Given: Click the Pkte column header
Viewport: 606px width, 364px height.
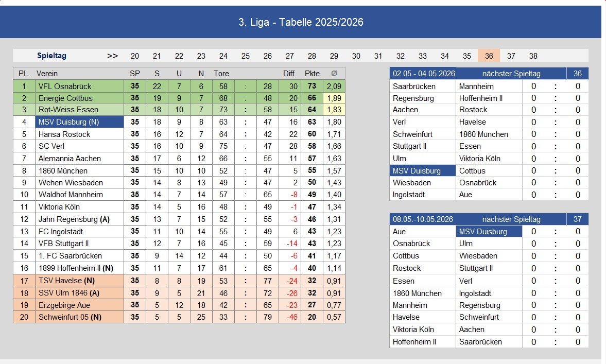Looking at the screenshot, I should [311, 73].
